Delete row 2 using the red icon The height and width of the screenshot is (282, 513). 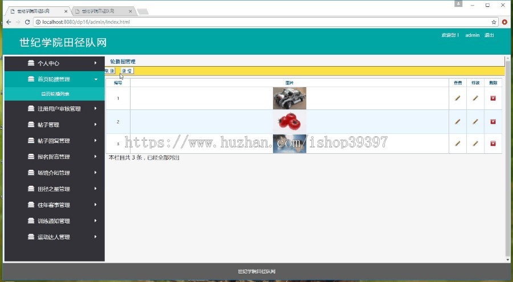click(492, 122)
